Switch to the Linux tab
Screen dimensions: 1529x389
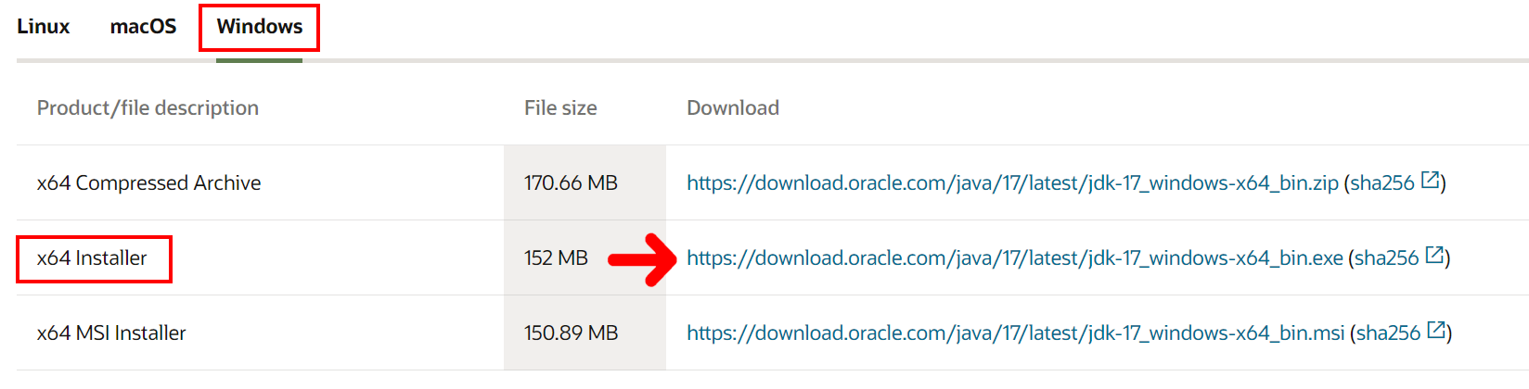pyautogui.click(x=43, y=26)
